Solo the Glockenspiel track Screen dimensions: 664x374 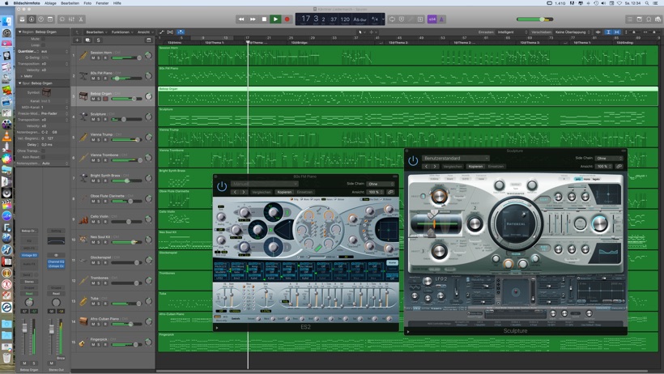99,262
